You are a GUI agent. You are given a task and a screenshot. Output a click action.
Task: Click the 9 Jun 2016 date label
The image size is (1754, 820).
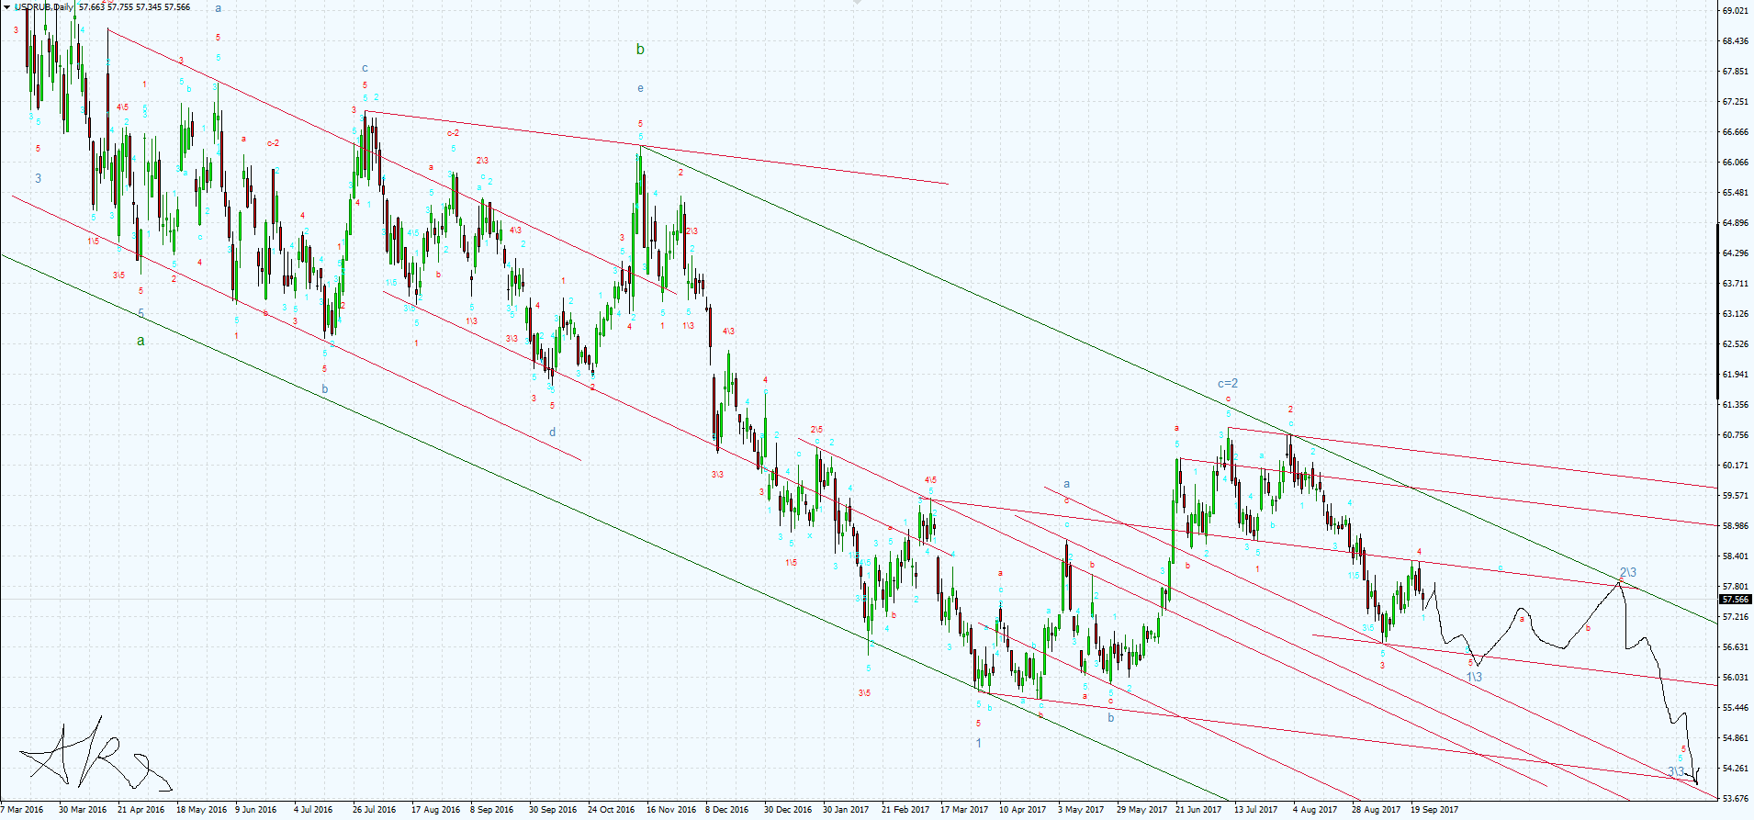coord(255,810)
